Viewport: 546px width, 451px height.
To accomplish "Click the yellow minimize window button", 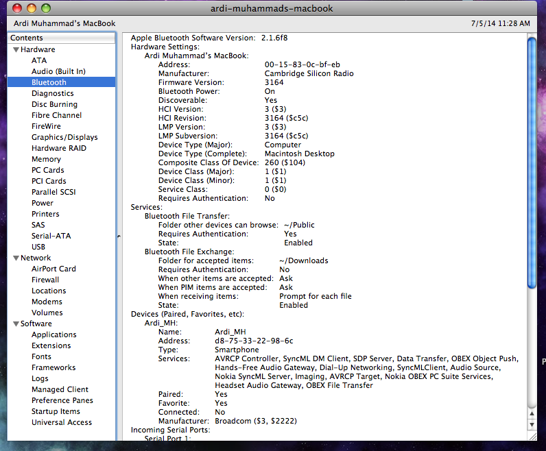I will point(31,8).
